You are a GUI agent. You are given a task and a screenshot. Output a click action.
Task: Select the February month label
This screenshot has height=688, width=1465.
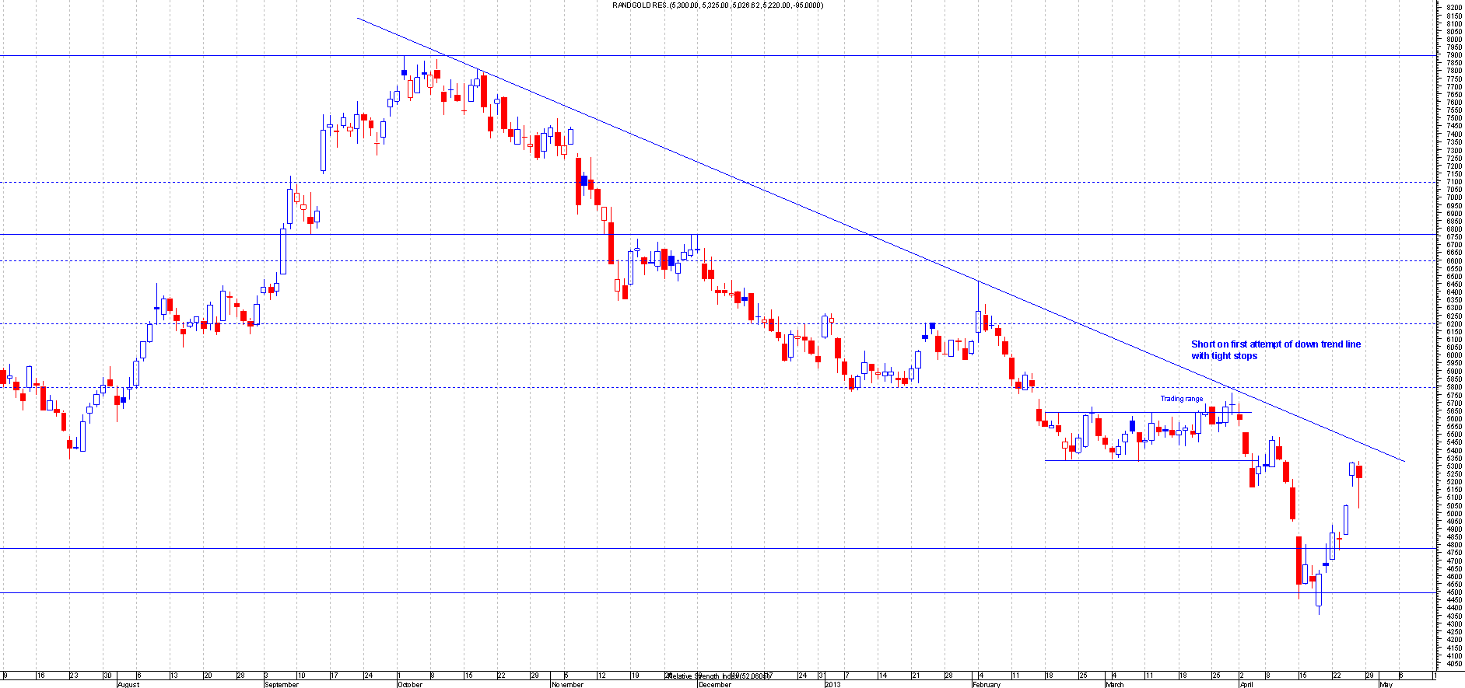986,684
